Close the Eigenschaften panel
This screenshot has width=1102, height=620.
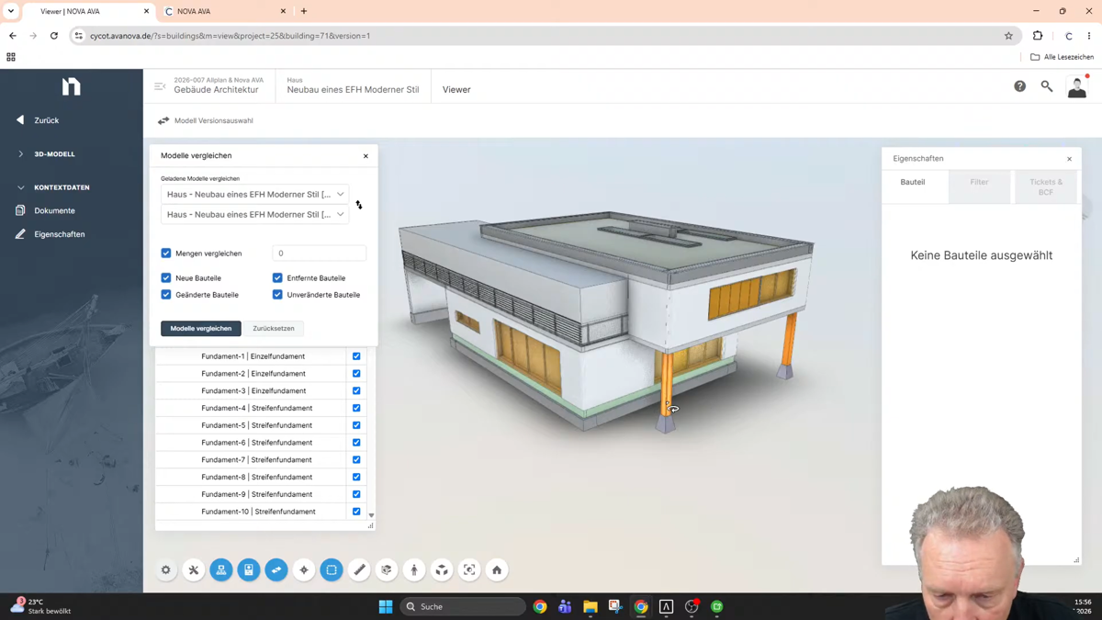tap(1069, 159)
